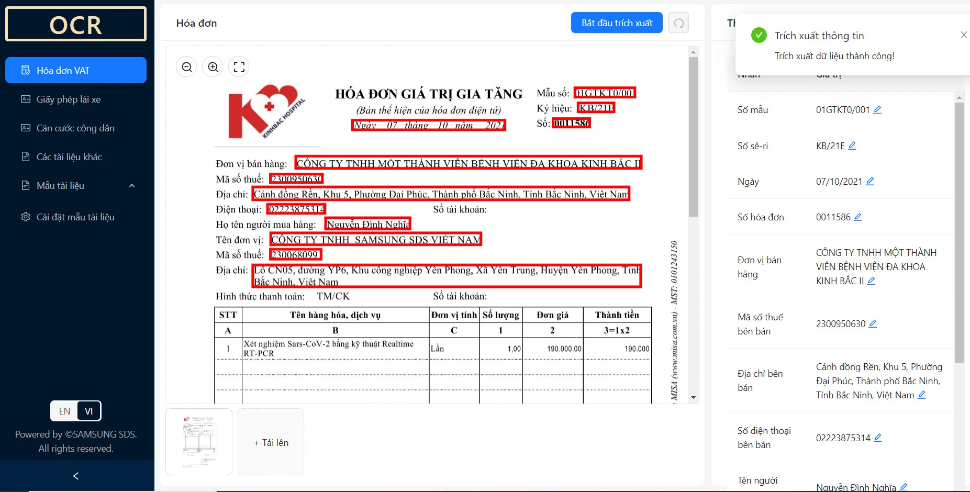This screenshot has width=970, height=492.
Task: Click the Hóa đơn panel heading
Action: (x=196, y=23)
